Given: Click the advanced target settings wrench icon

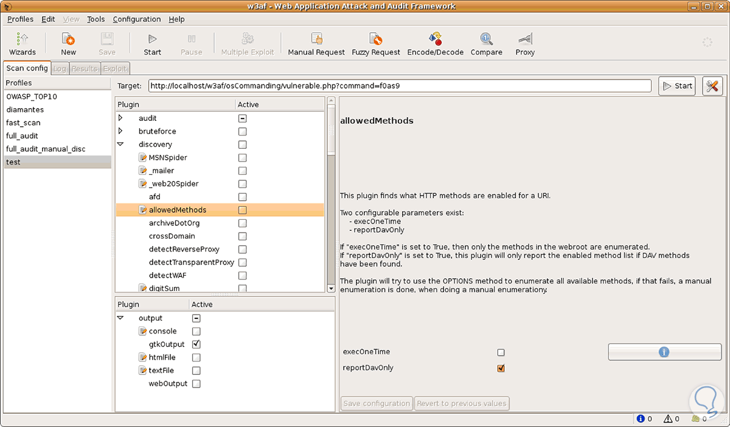Looking at the screenshot, I should (712, 86).
